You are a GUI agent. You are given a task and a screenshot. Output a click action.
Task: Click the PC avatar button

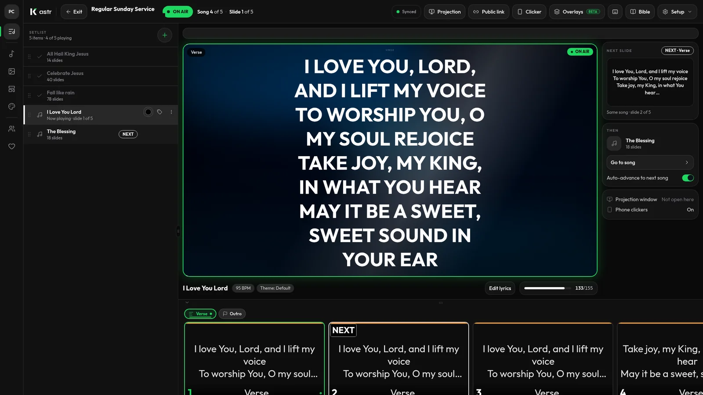12,12
